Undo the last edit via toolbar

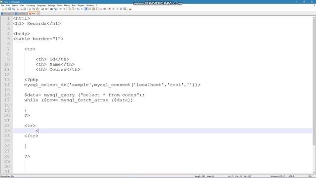point(42,9)
